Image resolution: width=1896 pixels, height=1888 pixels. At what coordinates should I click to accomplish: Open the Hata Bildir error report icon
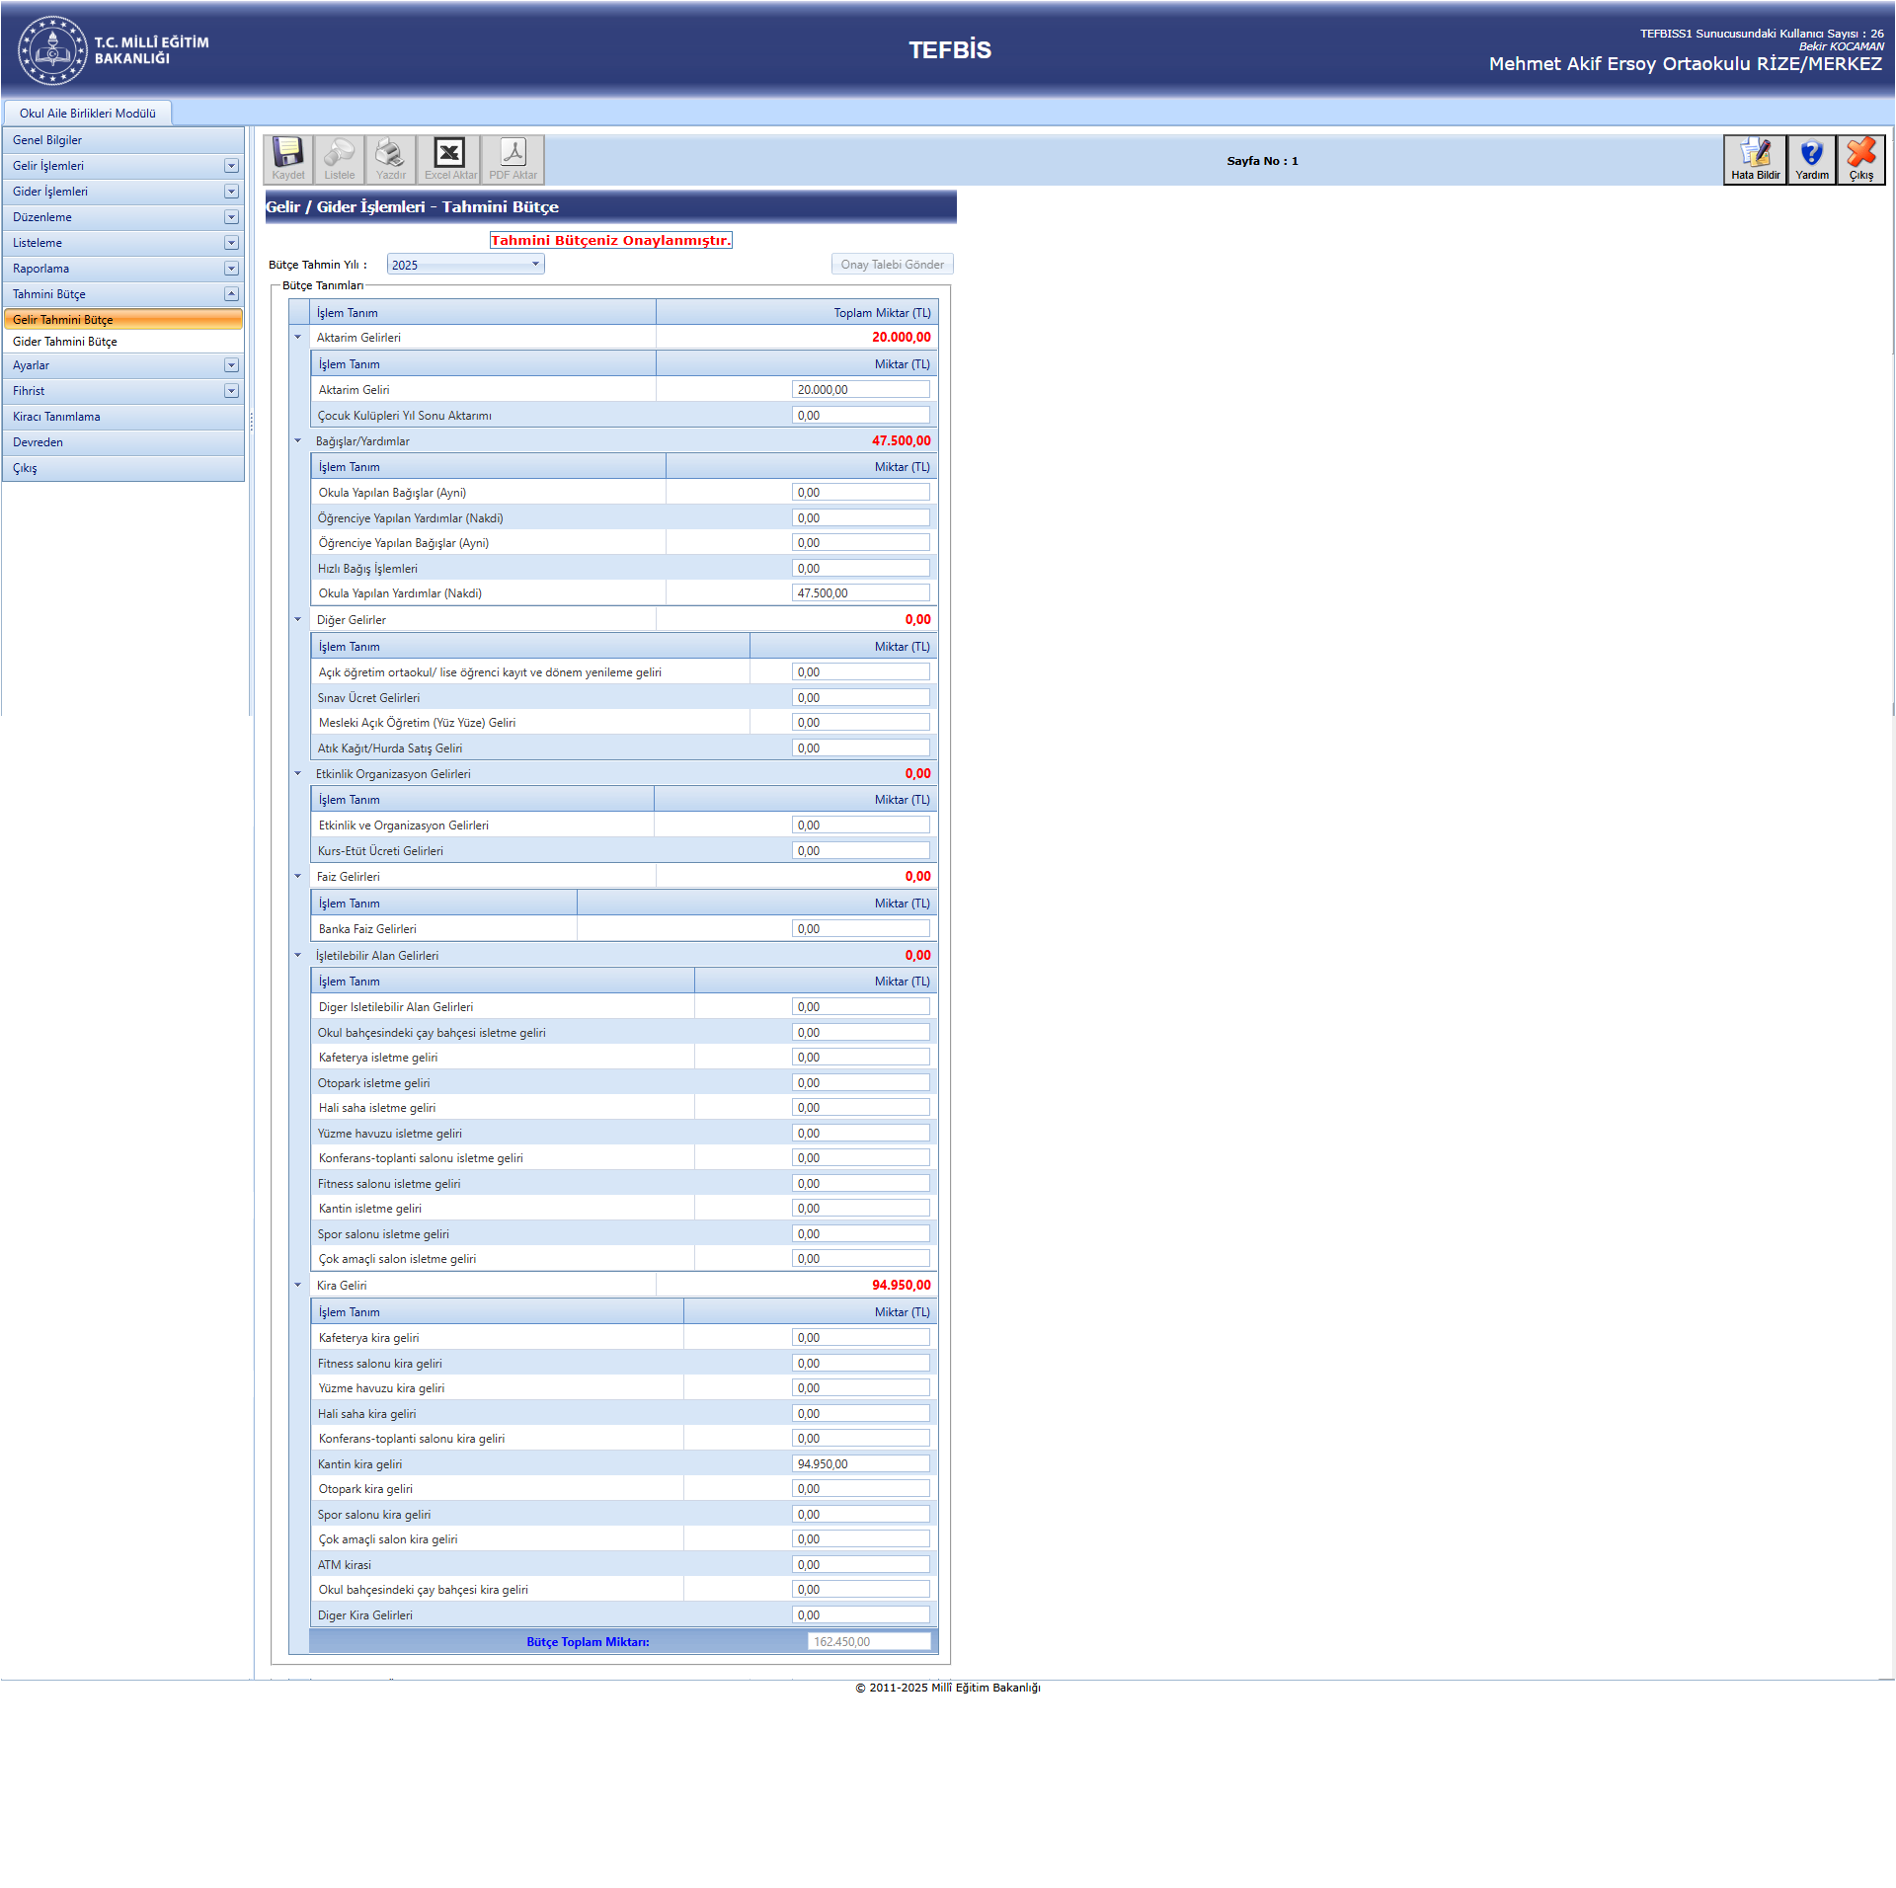pos(1755,159)
